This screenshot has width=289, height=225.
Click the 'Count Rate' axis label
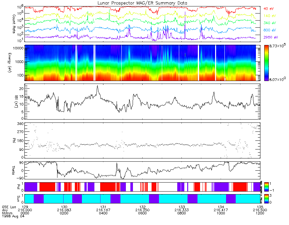[14, 24]
